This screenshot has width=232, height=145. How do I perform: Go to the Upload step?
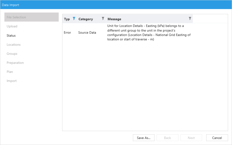(12, 26)
